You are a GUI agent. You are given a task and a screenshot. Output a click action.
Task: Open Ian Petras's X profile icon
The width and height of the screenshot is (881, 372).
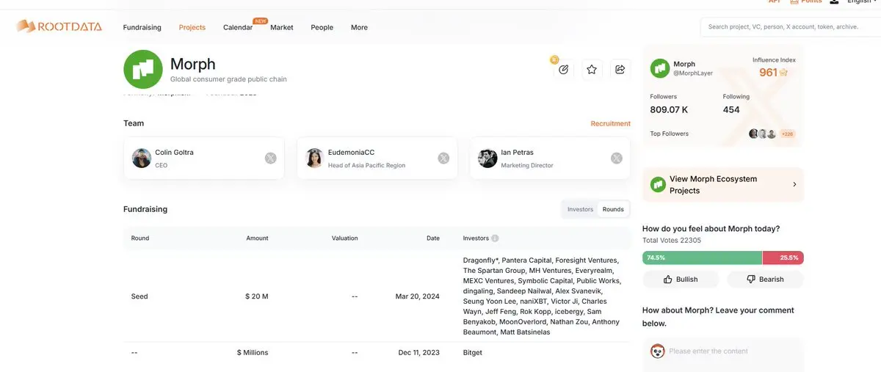coord(617,158)
